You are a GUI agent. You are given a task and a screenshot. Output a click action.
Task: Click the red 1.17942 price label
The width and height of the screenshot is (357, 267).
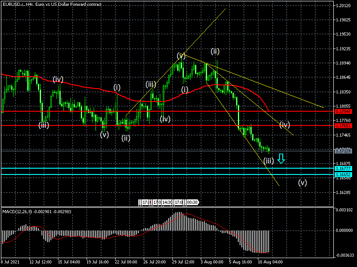(x=343, y=111)
